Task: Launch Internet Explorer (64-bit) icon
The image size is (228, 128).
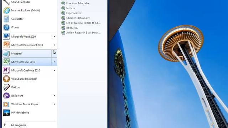Action: tap(6, 10)
